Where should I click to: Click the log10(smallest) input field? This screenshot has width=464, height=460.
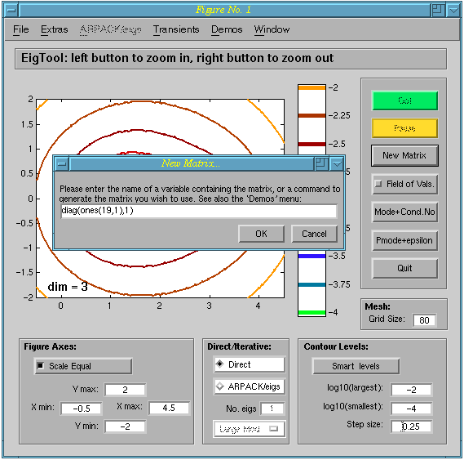tap(411, 409)
